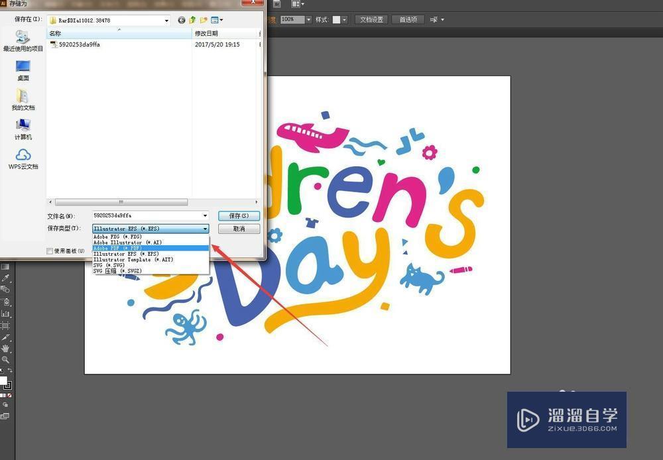Select the Artboard tool
The width and height of the screenshot is (663, 460).
coord(5,325)
